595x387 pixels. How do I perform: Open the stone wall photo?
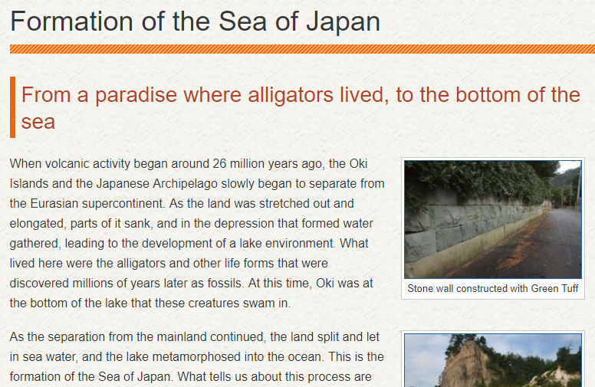click(492, 219)
